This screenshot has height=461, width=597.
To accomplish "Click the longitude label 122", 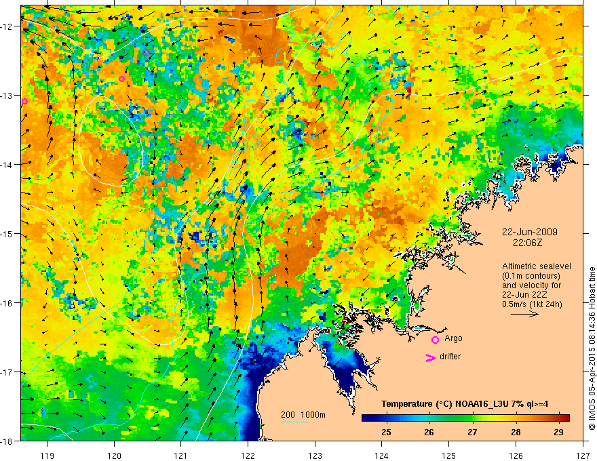I will 248,456.
